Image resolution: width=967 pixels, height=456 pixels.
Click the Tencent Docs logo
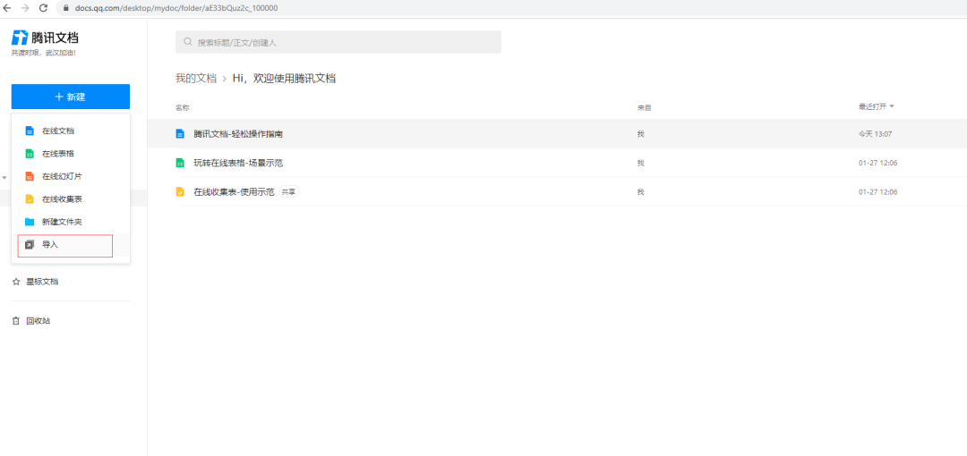(x=45, y=38)
